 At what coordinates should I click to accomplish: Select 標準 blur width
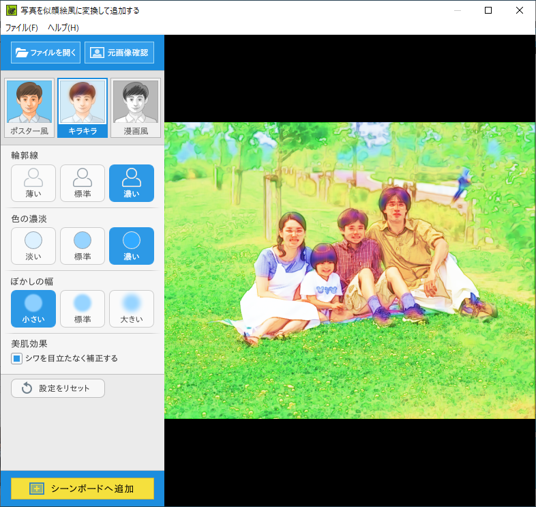click(83, 308)
